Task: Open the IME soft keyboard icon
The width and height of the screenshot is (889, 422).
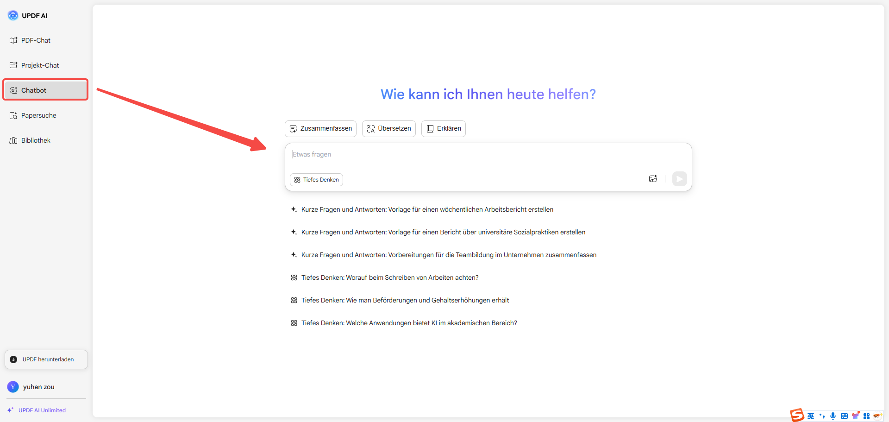Action: pyautogui.click(x=844, y=416)
